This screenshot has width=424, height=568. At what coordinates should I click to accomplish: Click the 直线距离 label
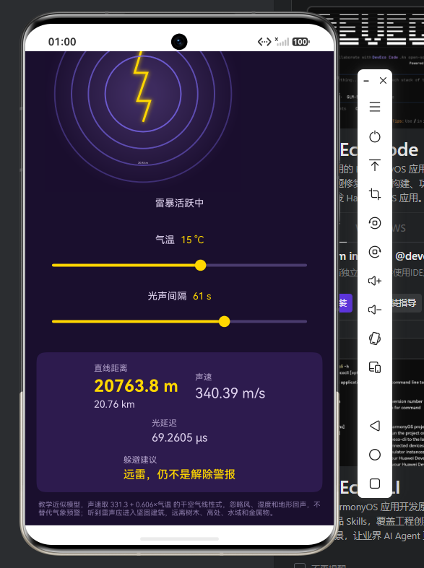111,368
